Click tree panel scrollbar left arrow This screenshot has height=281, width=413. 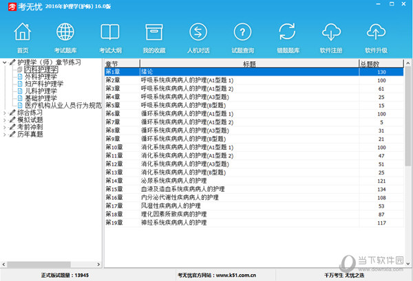tap(3, 265)
